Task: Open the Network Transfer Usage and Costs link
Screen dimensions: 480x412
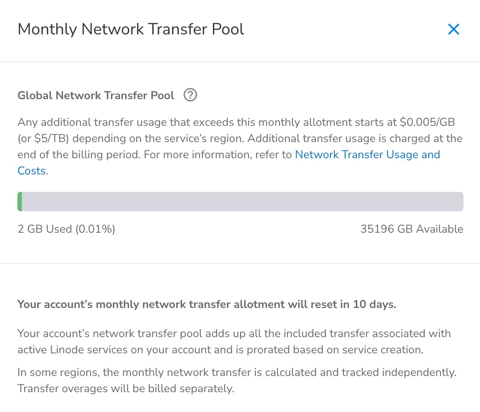Action: [367, 155]
